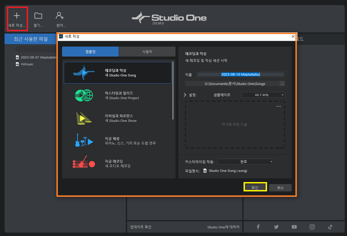Select the 마스터링과 릴리즈 template
The height and width of the screenshot is (236, 347).
(118, 95)
